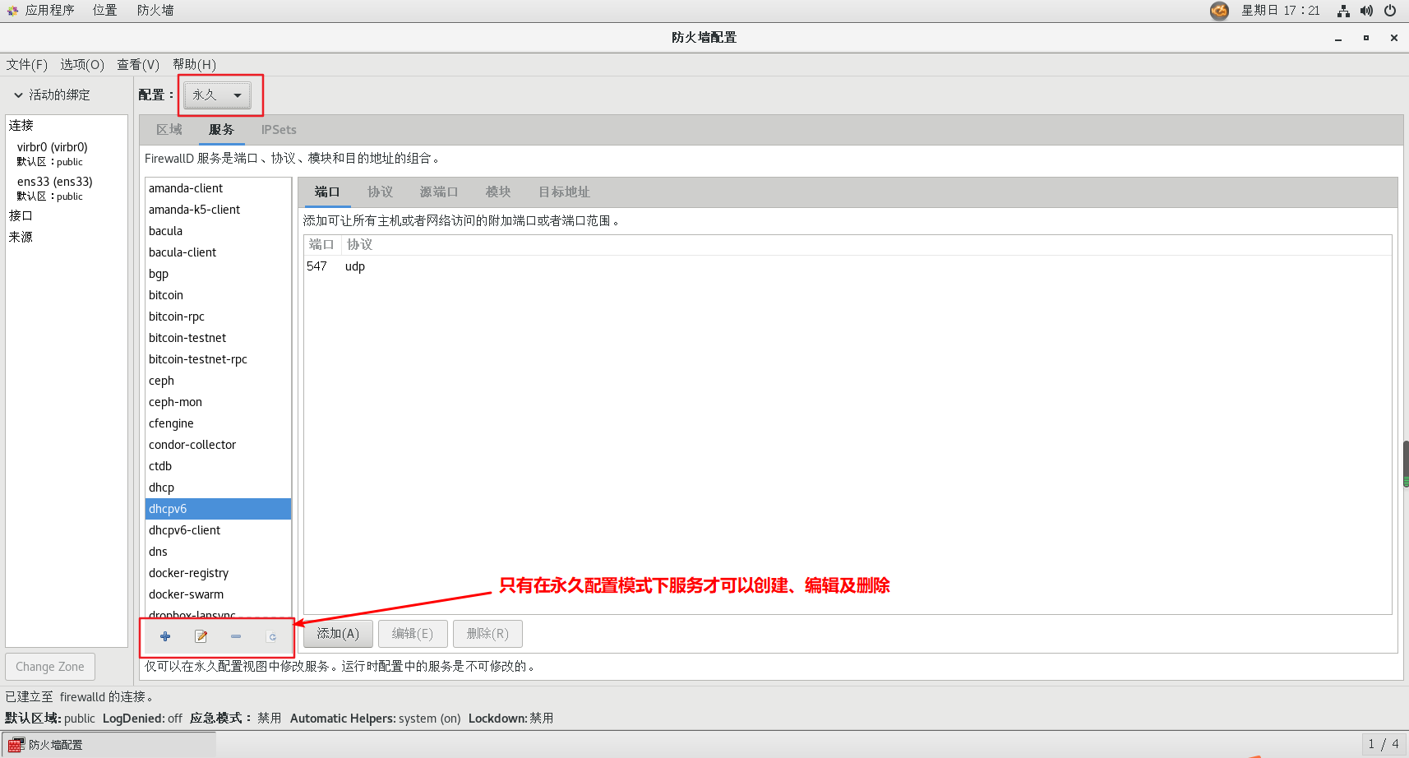Select virbr0 (virbr0) connection
The height and width of the screenshot is (758, 1409).
(66, 154)
